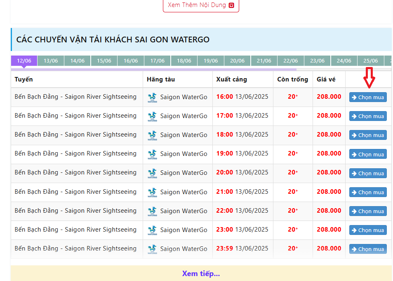Screen dimensions: 393x281
Task: Choose Chọn mua on the 19:00 row
Action: tap(368, 154)
